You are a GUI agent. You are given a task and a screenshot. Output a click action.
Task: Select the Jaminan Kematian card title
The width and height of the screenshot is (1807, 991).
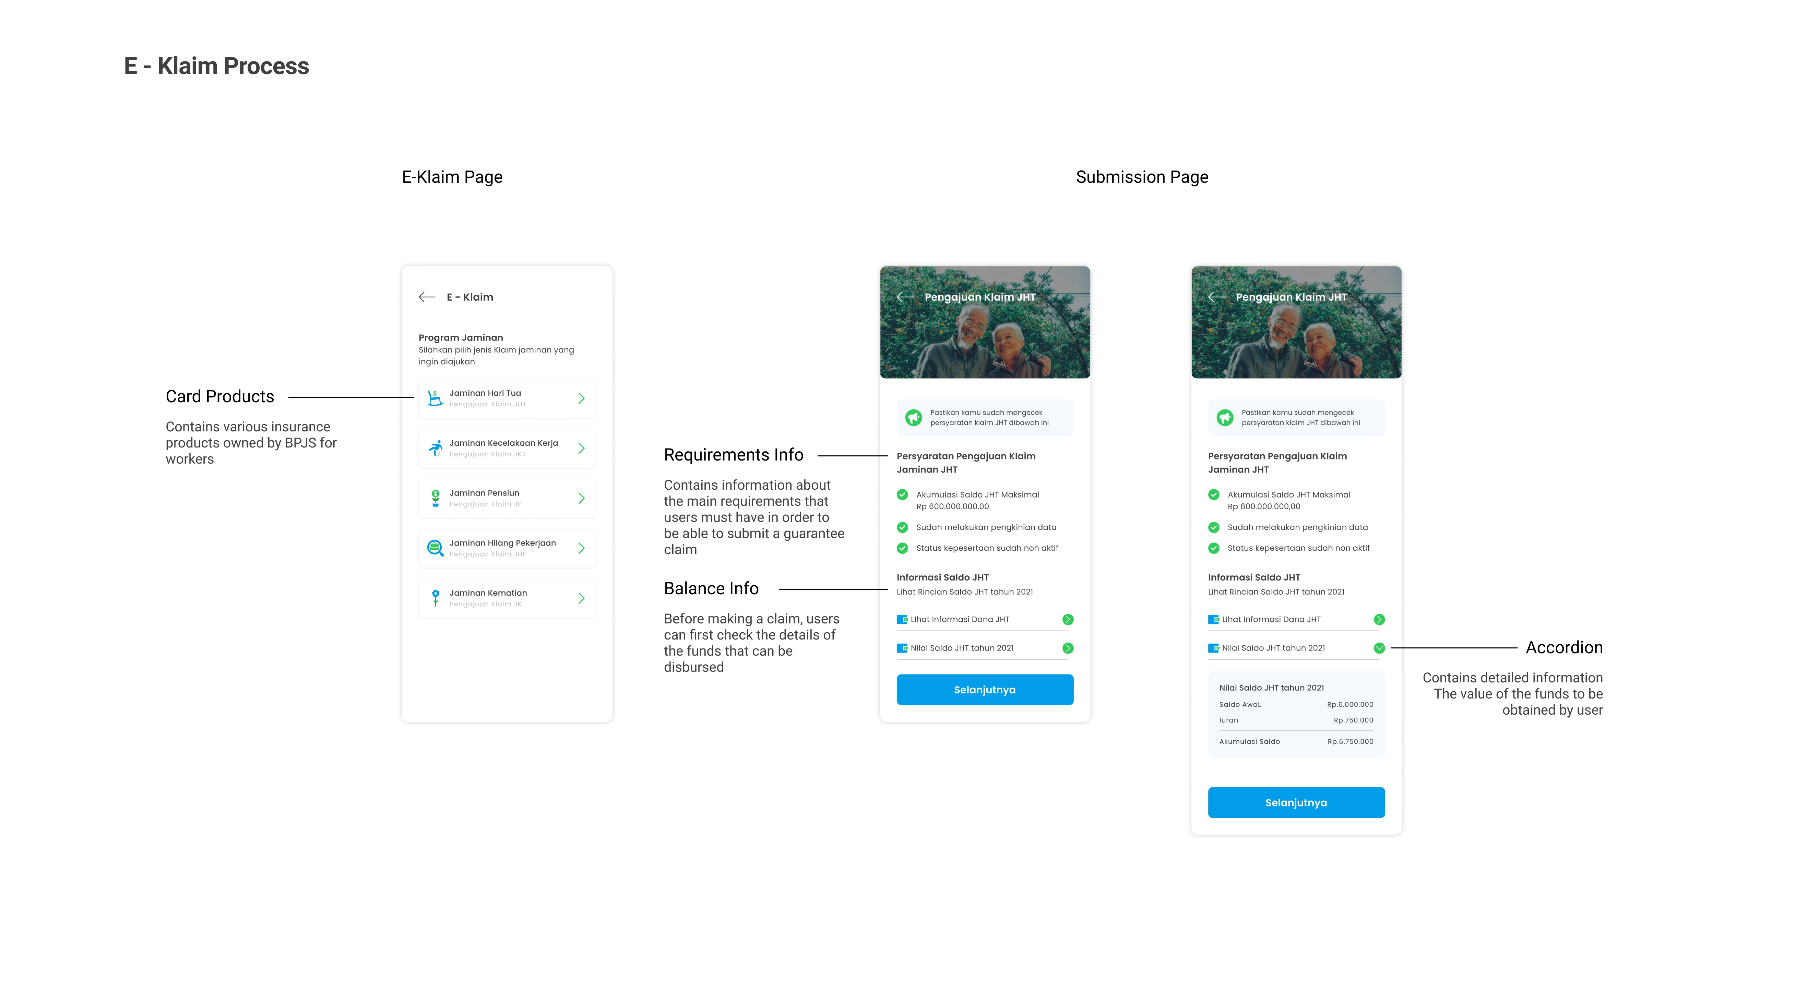tap(488, 593)
